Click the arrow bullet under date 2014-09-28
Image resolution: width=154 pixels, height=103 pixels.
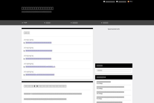24,67
